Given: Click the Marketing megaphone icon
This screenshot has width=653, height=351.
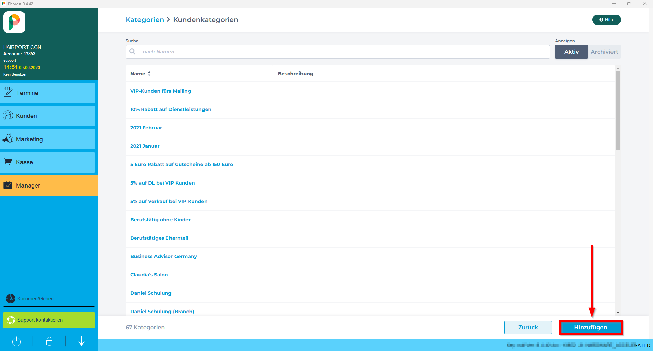Looking at the screenshot, I should 8,139.
